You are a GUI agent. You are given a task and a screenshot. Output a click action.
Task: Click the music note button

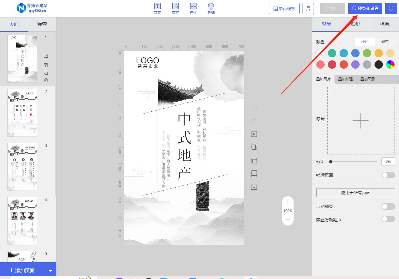click(308, 8)
